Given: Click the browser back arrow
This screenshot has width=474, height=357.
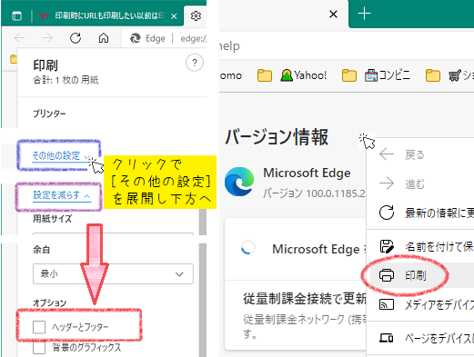Looking at the screenshot, I should click(19, 38).
